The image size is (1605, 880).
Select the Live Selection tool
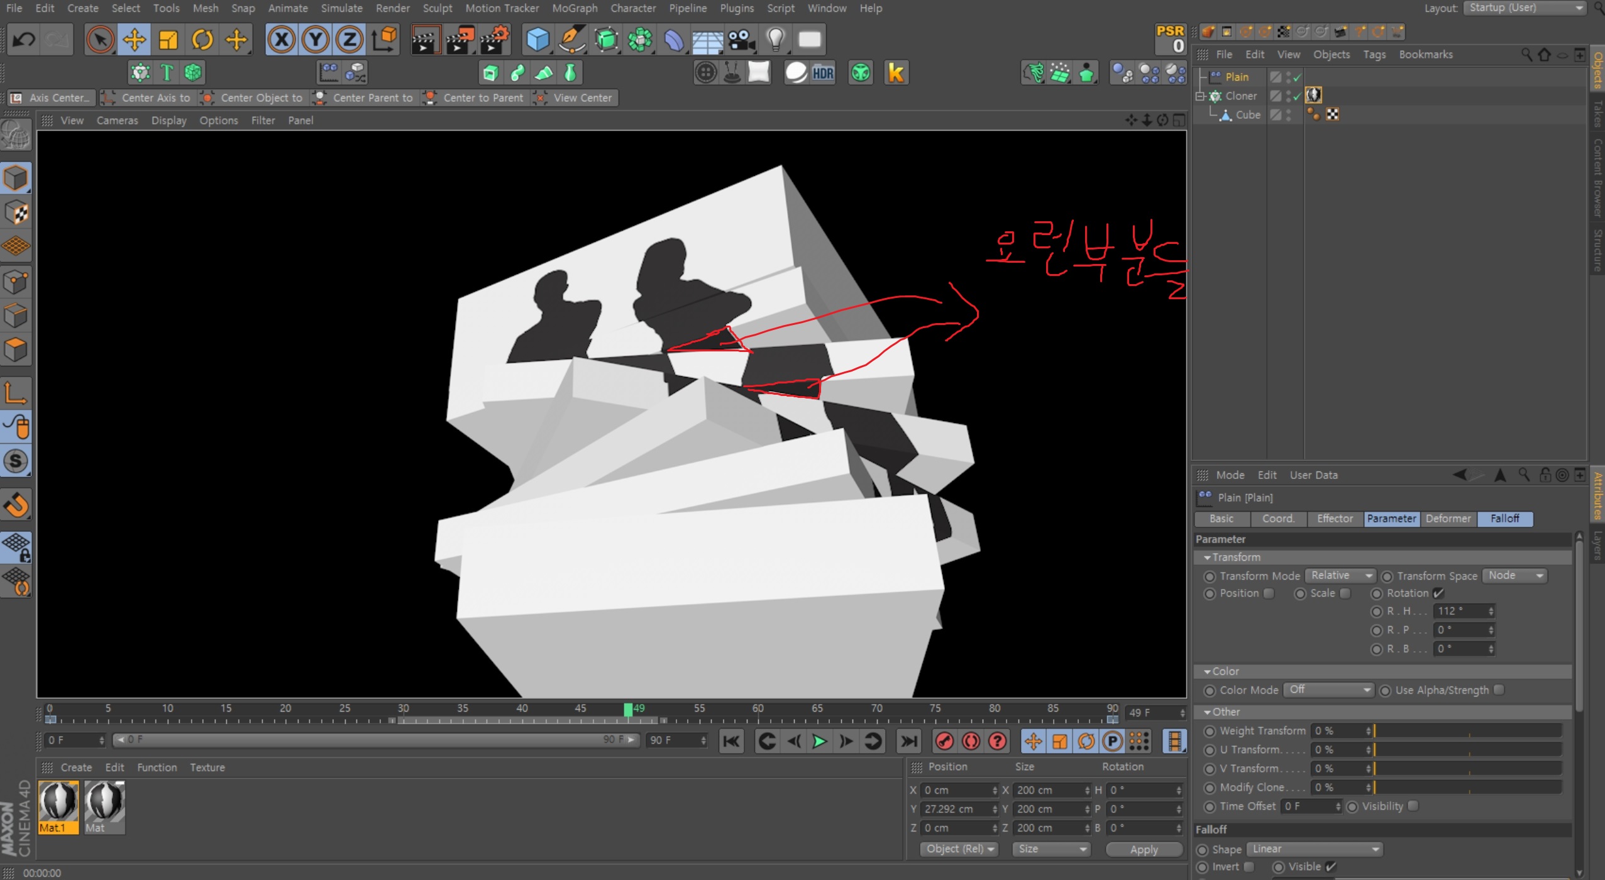[x=100, y=40]
